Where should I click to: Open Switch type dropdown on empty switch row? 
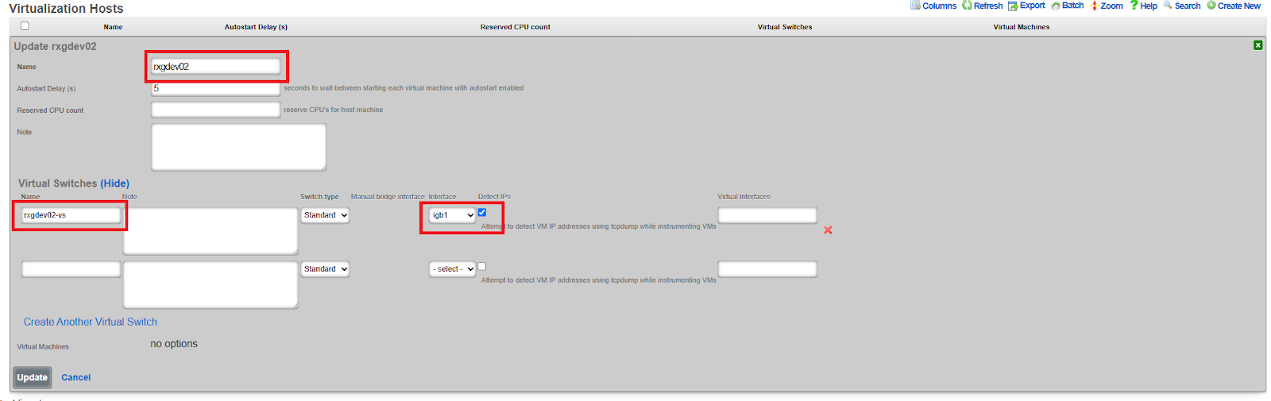(x=325, y=269)
